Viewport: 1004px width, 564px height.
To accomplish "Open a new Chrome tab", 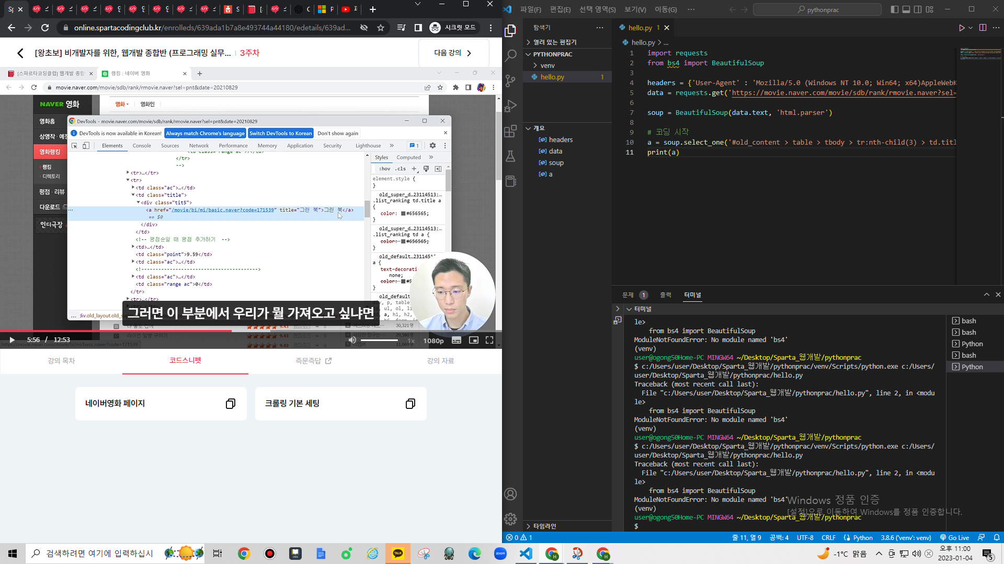I will pos(372,9).
